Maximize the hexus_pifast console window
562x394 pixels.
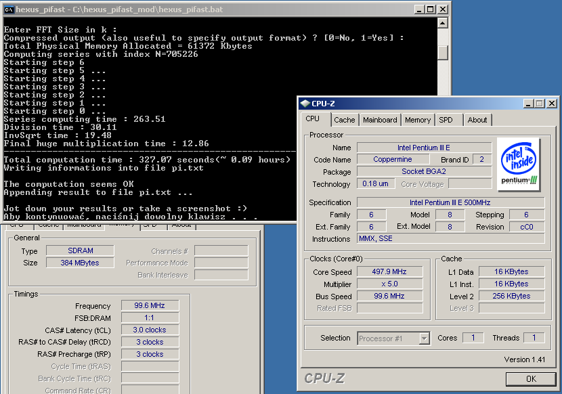click(x=431, y=9)
